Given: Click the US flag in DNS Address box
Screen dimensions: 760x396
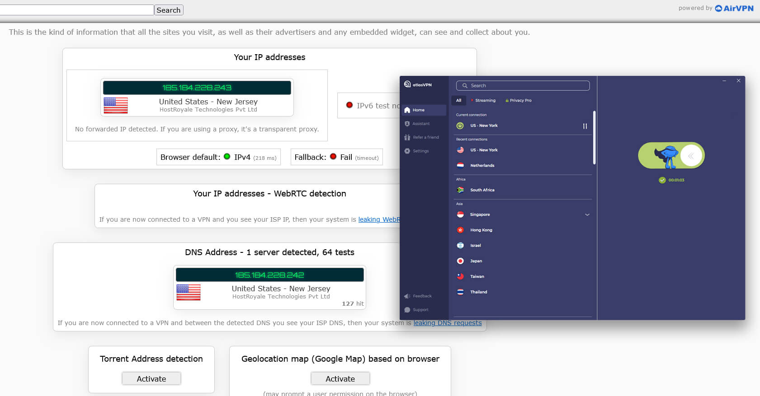Looking at the screenshot, I should click(x=189, y=293).
